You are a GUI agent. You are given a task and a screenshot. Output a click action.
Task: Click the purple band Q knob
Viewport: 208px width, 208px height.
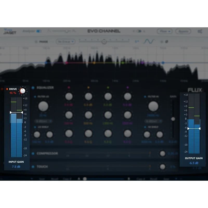[x=128, y=133]
